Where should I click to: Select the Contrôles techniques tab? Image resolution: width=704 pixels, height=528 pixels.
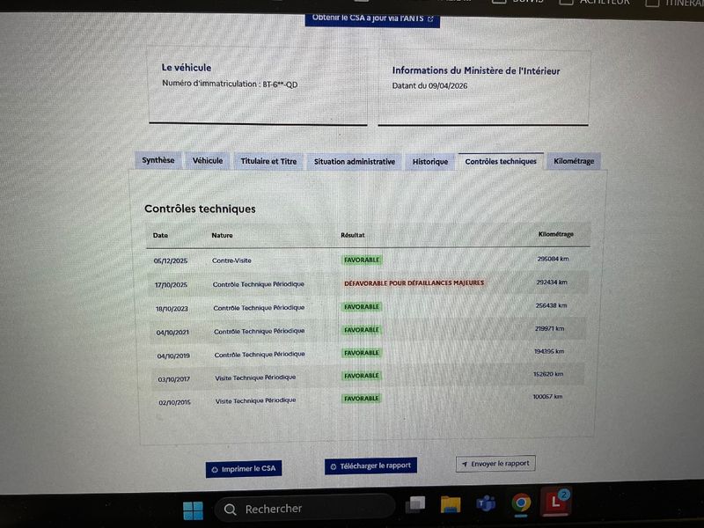[x=501, y=162]
